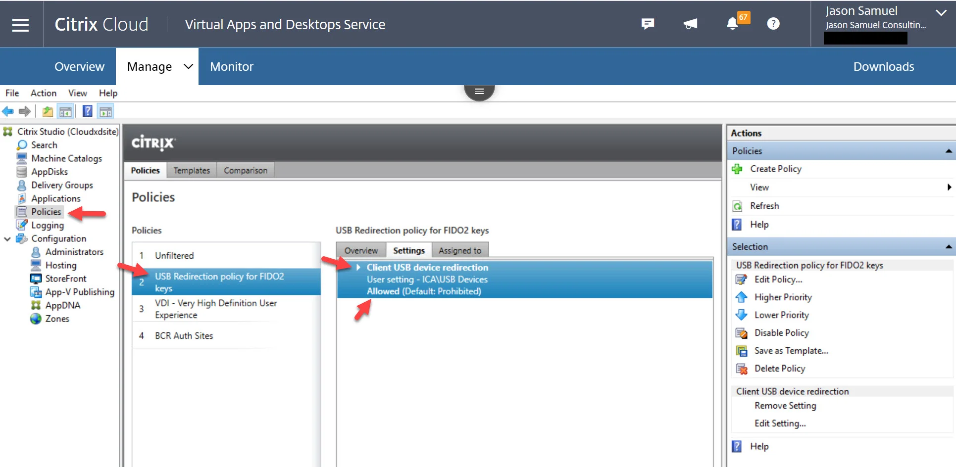This screenshot has height=467, width=956.
Task: Click the Search magnifier icon in tree
Action: (x=22, y=145)
